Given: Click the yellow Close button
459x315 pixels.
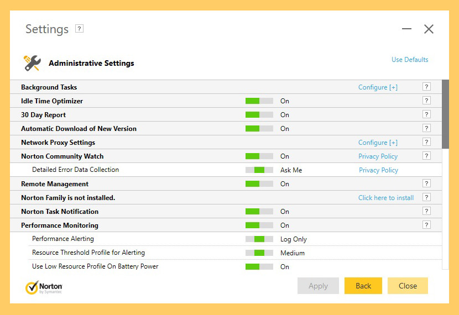Looking at the screenshot, I should click(x=408, y=286).
